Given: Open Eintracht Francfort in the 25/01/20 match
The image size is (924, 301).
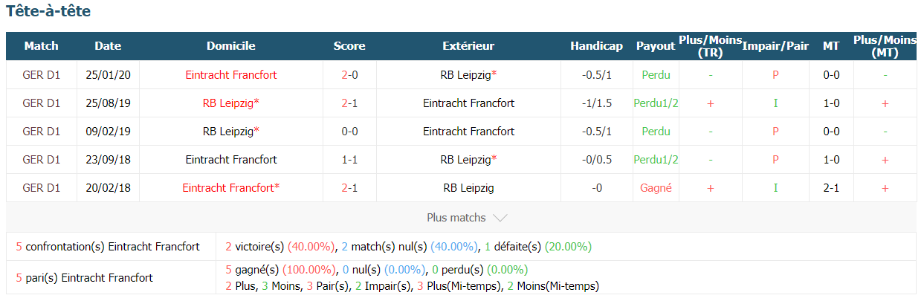Looking at the screenshot, I should click(x=231, y=75).
